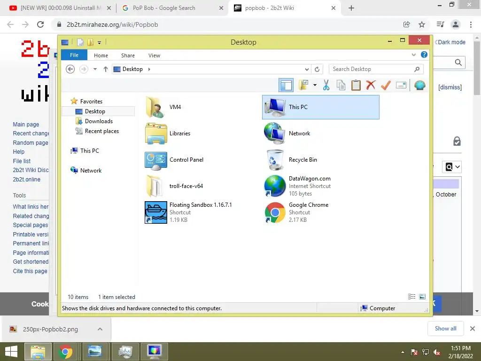Viewport: 481px width, 361px height.
Task: Open a new Chrome tab
Action: 351,8
